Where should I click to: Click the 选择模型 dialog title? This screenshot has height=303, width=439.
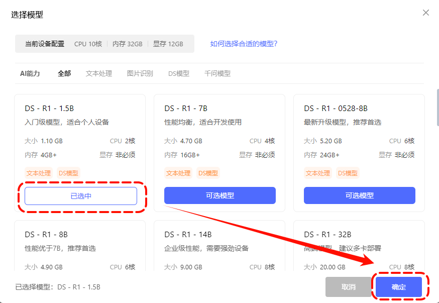pyautogui.click(x=27, y=15)
